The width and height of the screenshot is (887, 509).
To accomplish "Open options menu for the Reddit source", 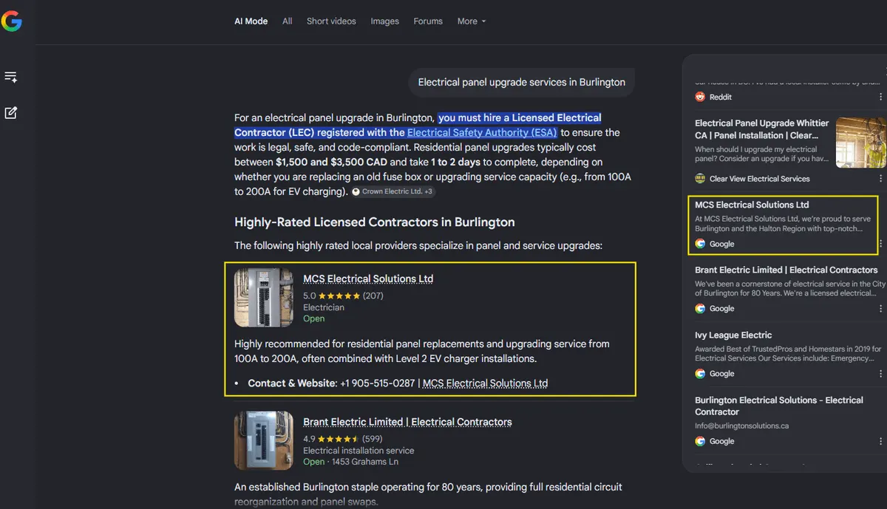I will click(x=880, y=97).
